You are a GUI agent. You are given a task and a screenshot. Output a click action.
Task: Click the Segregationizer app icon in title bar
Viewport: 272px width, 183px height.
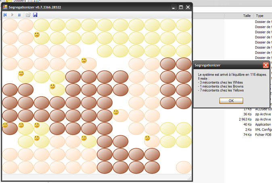(5, 7)
